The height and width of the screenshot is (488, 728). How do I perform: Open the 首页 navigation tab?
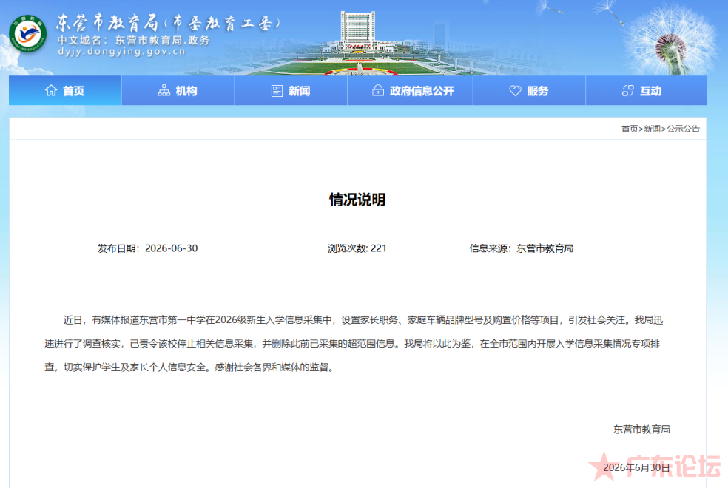65,90
